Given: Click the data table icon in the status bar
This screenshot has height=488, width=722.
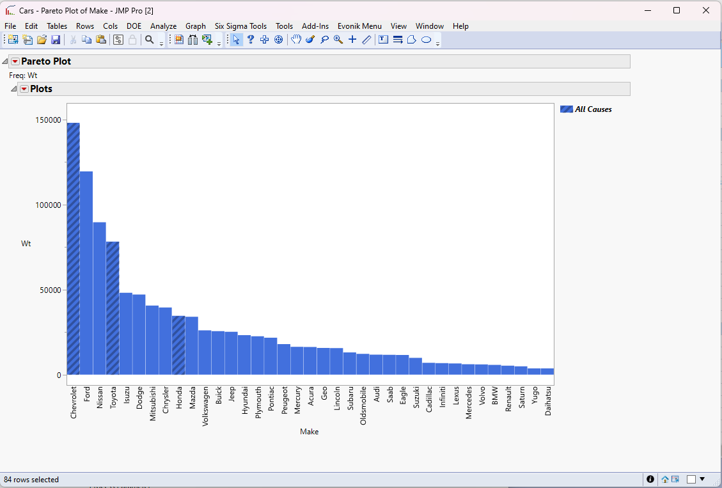Looking at the screenshot, I should coord(675,478).
